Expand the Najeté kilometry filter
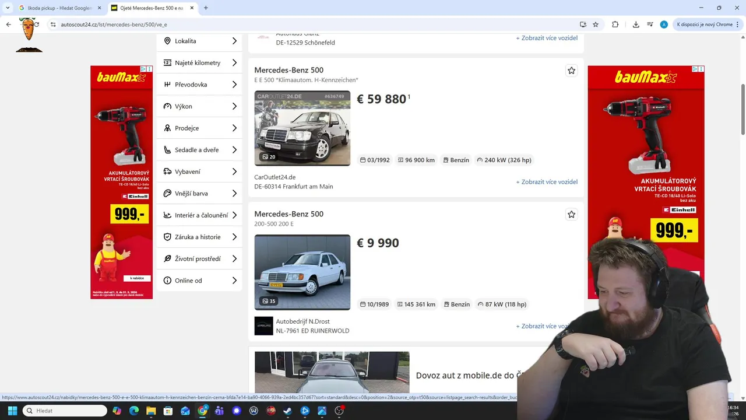Screen dimensions: 746x420 199,63
